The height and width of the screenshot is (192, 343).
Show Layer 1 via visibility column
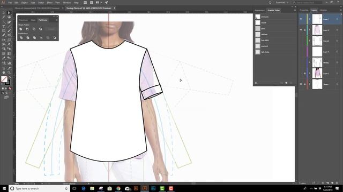pyautogui.click(x=301, y=74)
